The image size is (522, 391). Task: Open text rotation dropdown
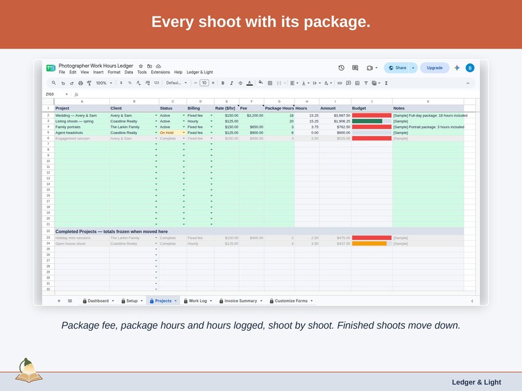click(328, 83)
